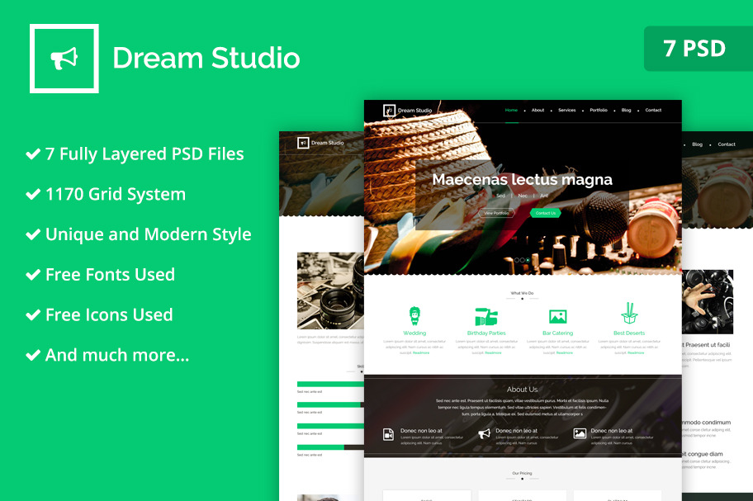Image resolution: width=753 pixels, height=501 pixels.
Task: Click the megaphone icon in About Us
Action: pyautogui.click(x=484, y=433)
